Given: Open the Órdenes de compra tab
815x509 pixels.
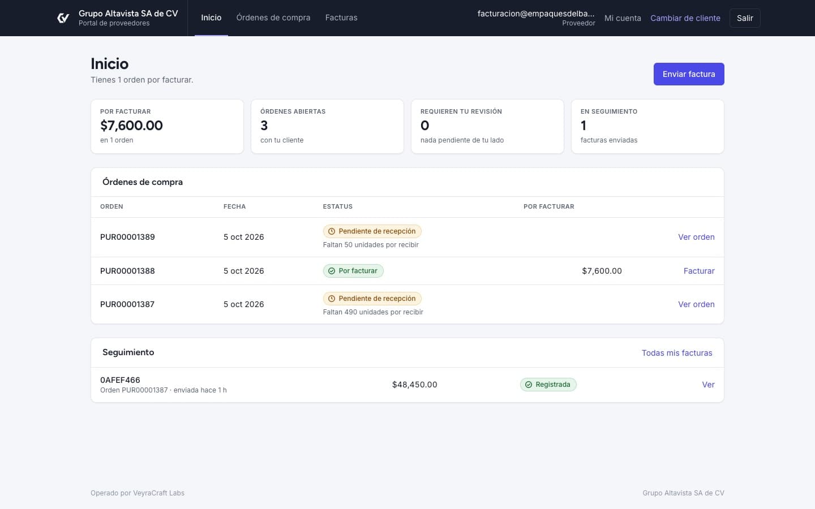Looking at the screenshot, I should [x=273, y=18].
